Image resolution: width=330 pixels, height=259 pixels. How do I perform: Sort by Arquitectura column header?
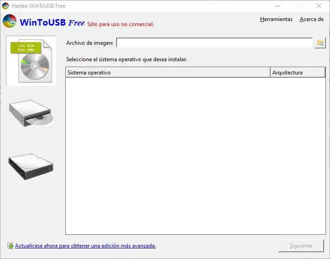coord(298,72)
